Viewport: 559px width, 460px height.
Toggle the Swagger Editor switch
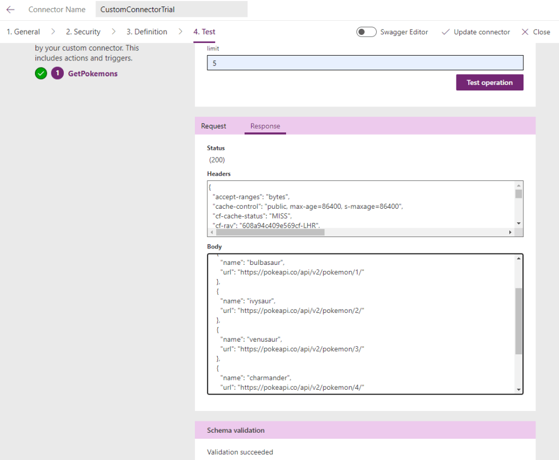pyautogui.click(x=366, y=32)
